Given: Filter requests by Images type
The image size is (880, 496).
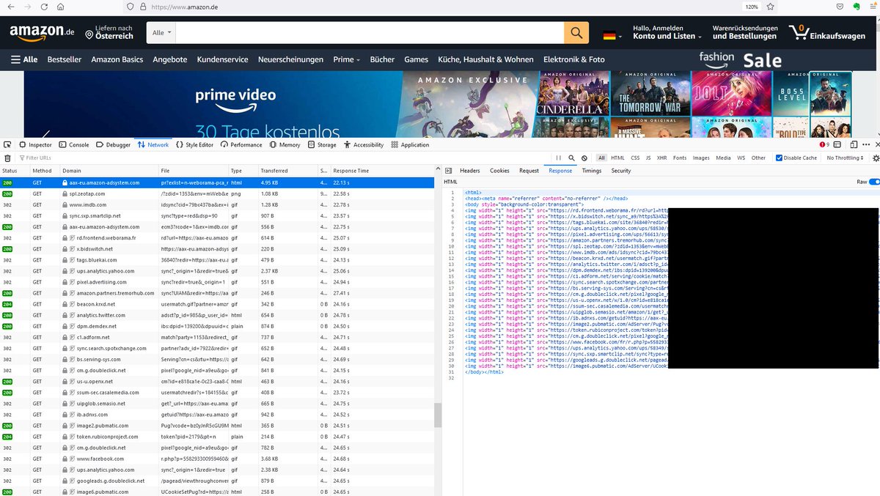Looking at the screenshot, I should coord(701,158).
